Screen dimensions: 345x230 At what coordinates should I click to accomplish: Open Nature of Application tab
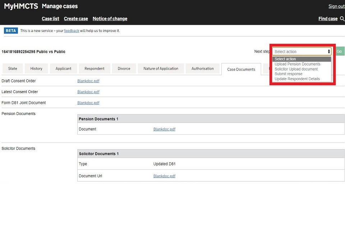tap(161, 69)
